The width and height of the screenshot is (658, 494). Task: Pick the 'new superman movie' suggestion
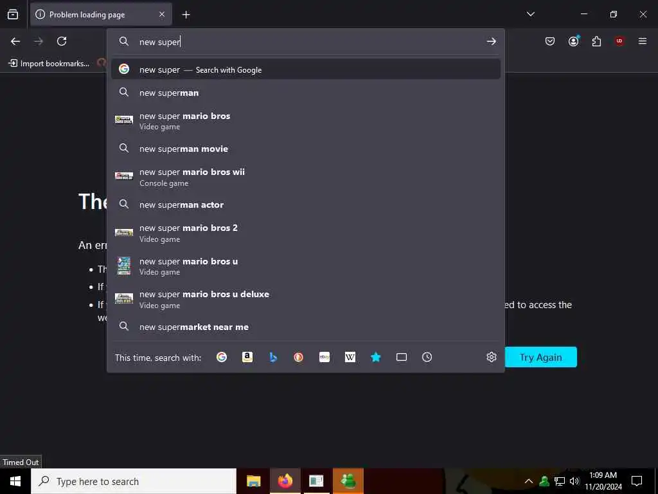point(305,149)
